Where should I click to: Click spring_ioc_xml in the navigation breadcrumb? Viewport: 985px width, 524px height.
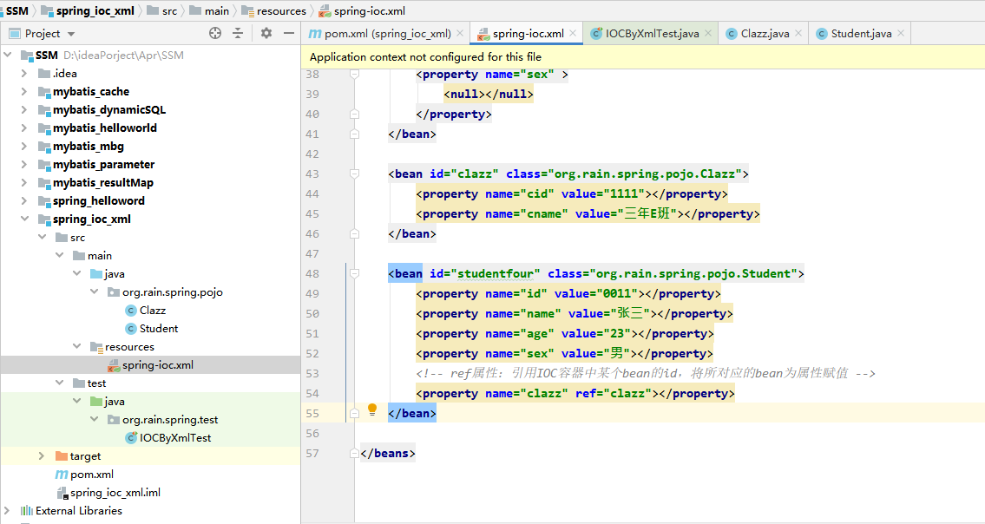95,10
